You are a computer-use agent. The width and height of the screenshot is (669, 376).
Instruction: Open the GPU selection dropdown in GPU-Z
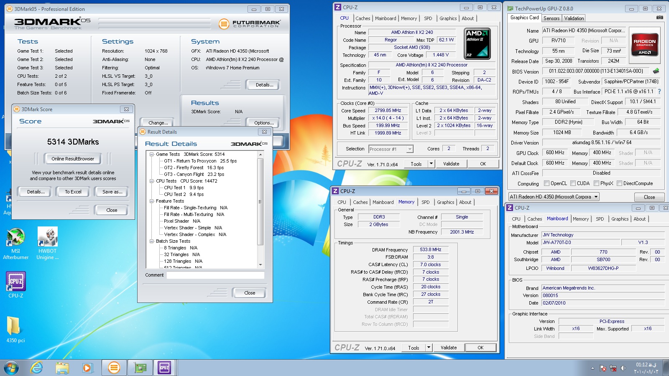(x=596, y=196)
